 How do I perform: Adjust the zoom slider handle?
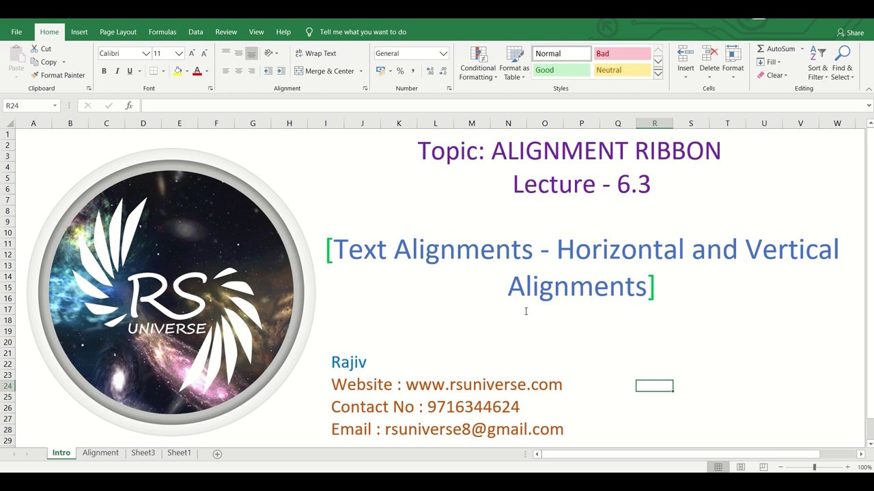814,467
